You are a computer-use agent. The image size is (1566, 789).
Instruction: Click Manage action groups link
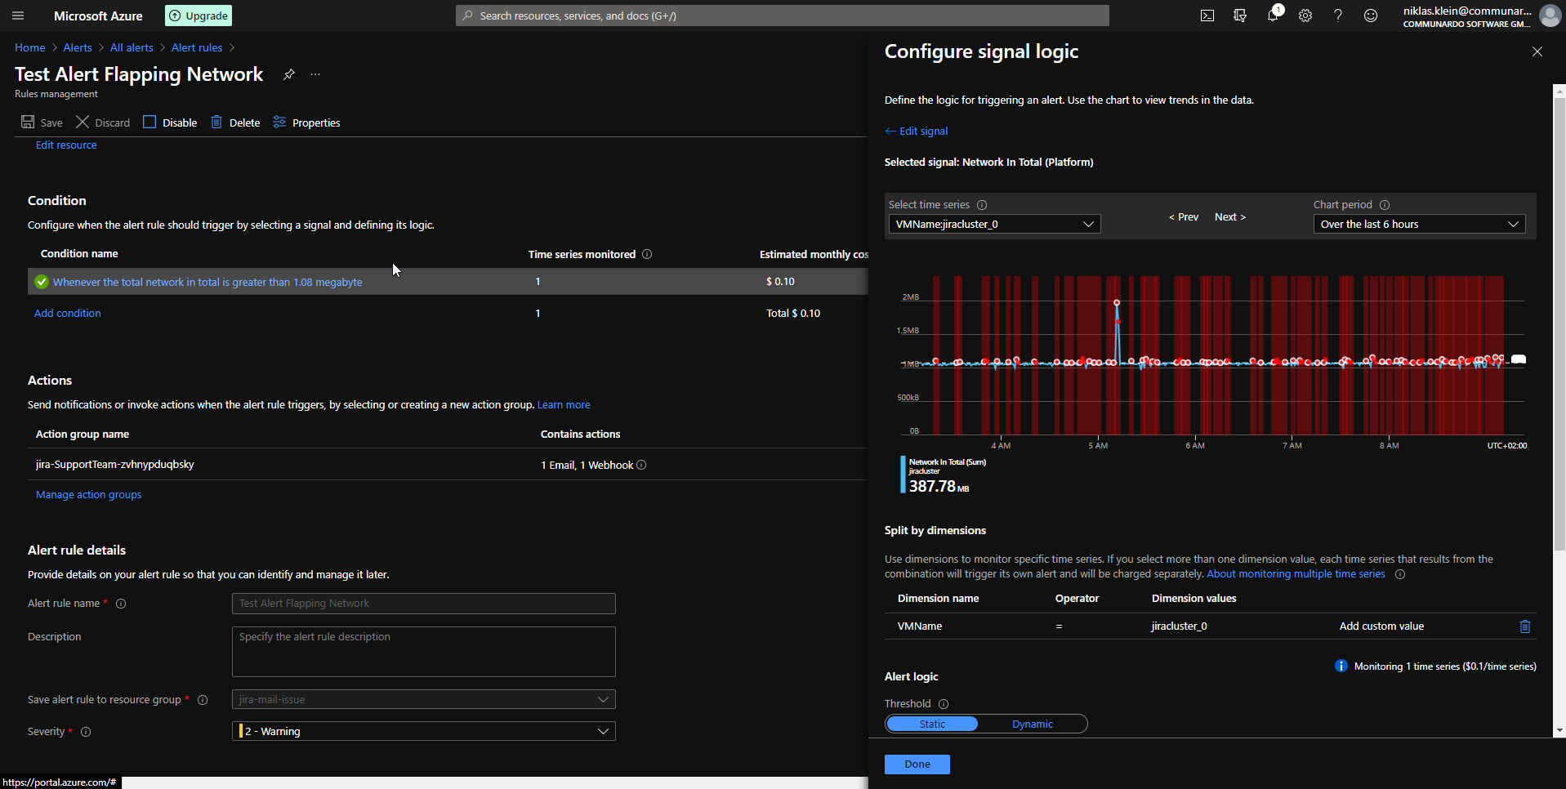pyautogui.click(x=88, y=494)
